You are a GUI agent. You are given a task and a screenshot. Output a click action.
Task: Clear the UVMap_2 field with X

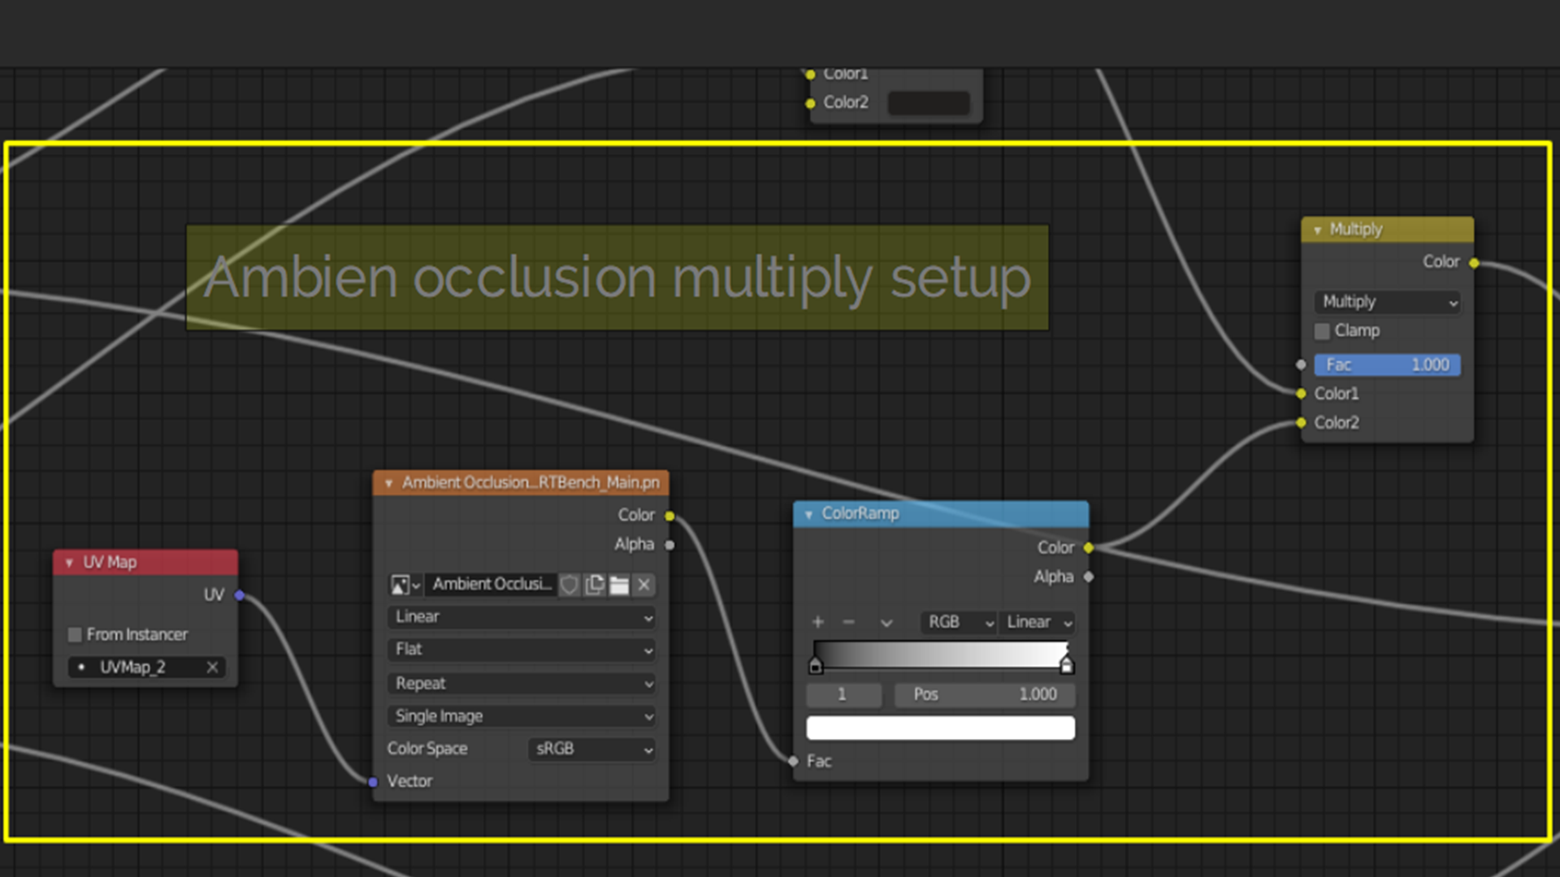pos(212,667)
